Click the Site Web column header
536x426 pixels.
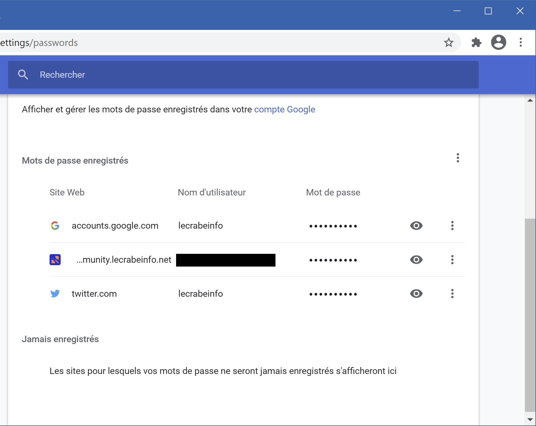click(x=67, y=192)
